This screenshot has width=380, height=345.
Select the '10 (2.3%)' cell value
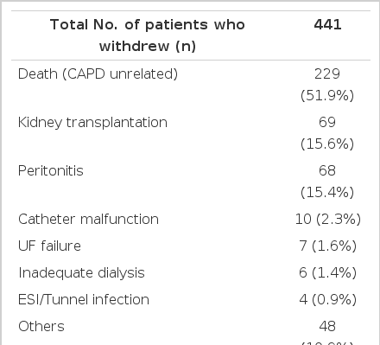[x=328, y=220]
